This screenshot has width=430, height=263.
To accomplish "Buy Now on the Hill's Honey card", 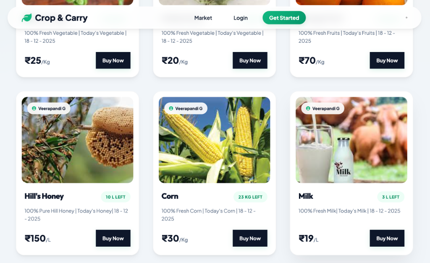I will point(113,238).
